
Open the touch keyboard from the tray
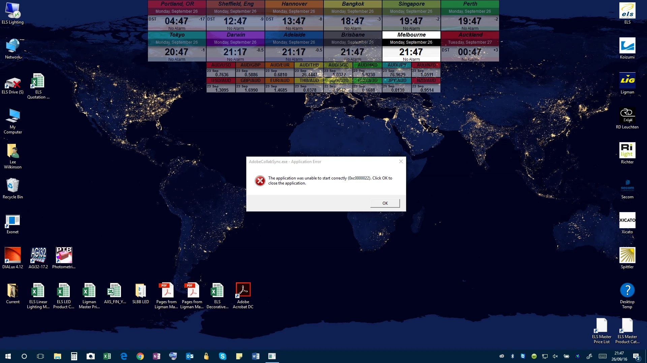[603, 356]
